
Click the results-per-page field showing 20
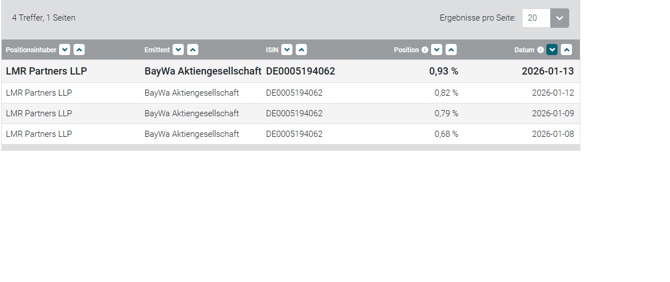pyautogui.click(x=536, y=18)
